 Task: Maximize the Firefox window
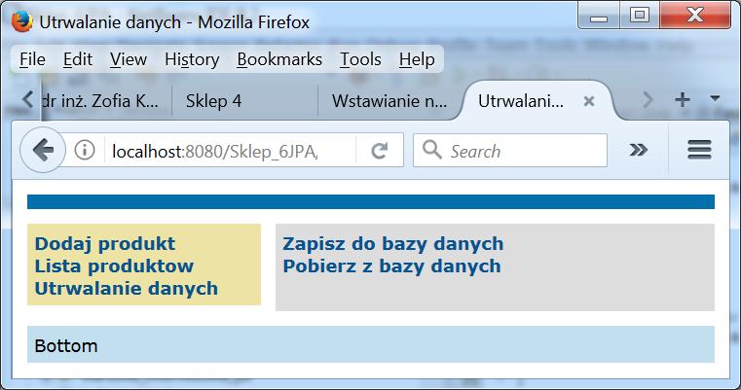tap(640, 16)
